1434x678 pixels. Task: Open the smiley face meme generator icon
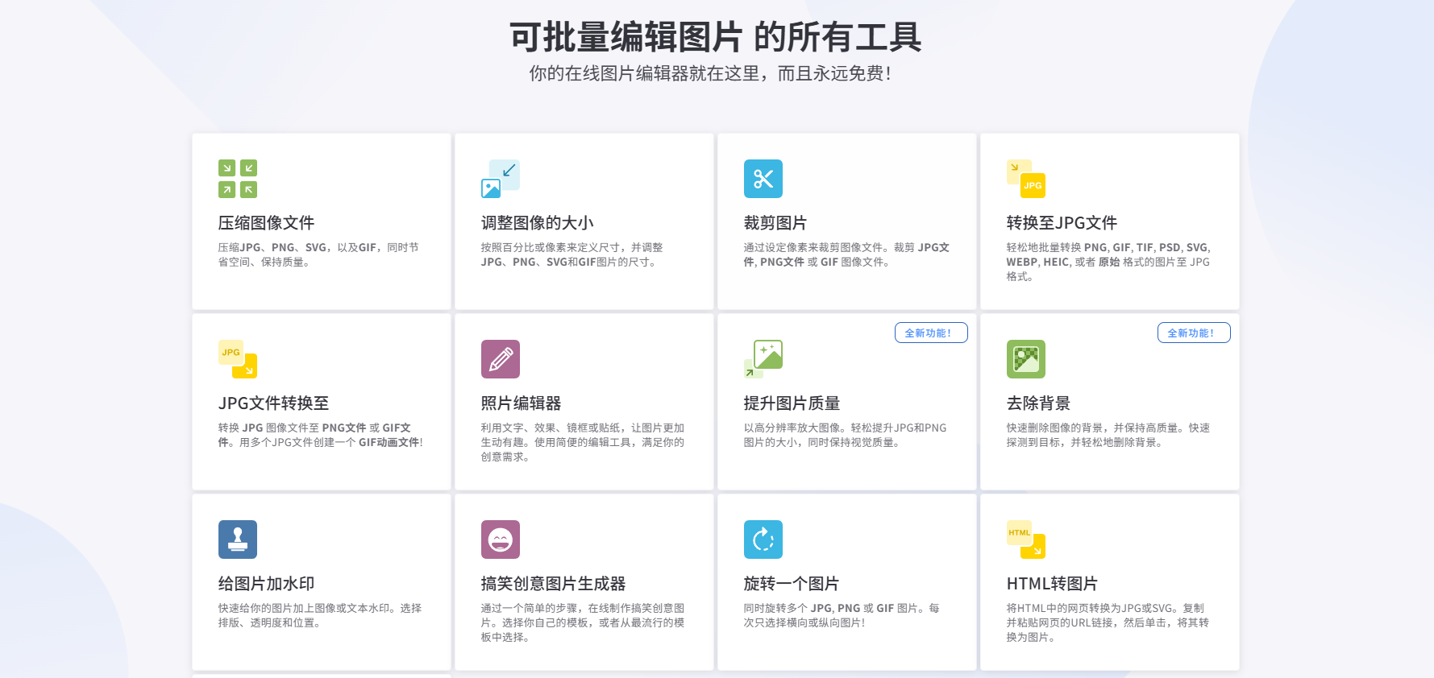point(501,540)
